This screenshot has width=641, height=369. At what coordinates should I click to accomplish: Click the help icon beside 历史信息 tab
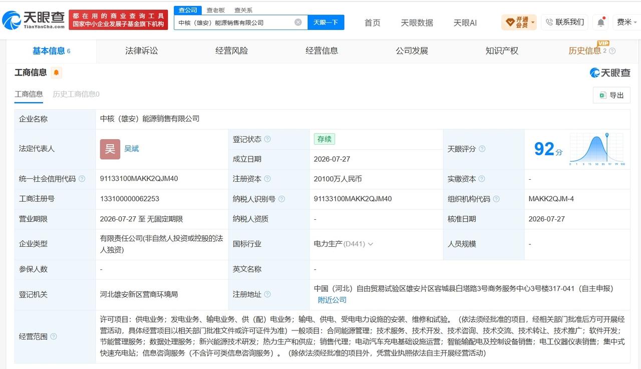612,51
